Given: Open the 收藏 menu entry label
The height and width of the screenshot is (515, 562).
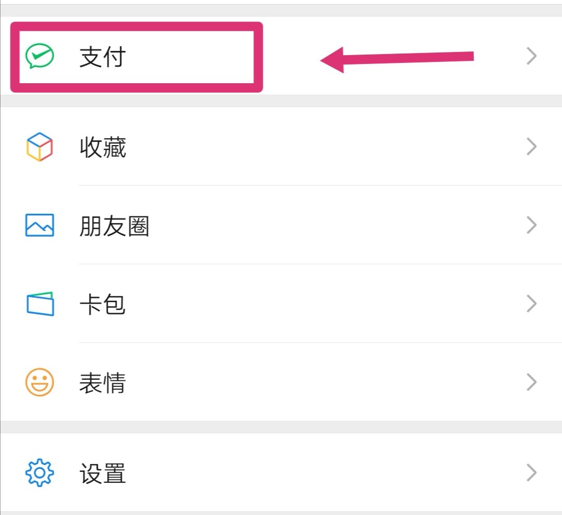Looking at the screenshot, I should point(103,148).
